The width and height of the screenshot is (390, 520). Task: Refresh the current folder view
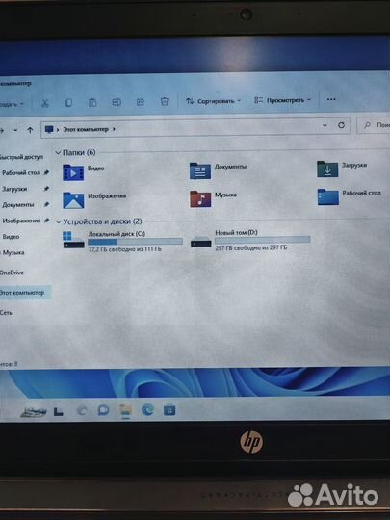pyautogui.click(x=341, y=125)
